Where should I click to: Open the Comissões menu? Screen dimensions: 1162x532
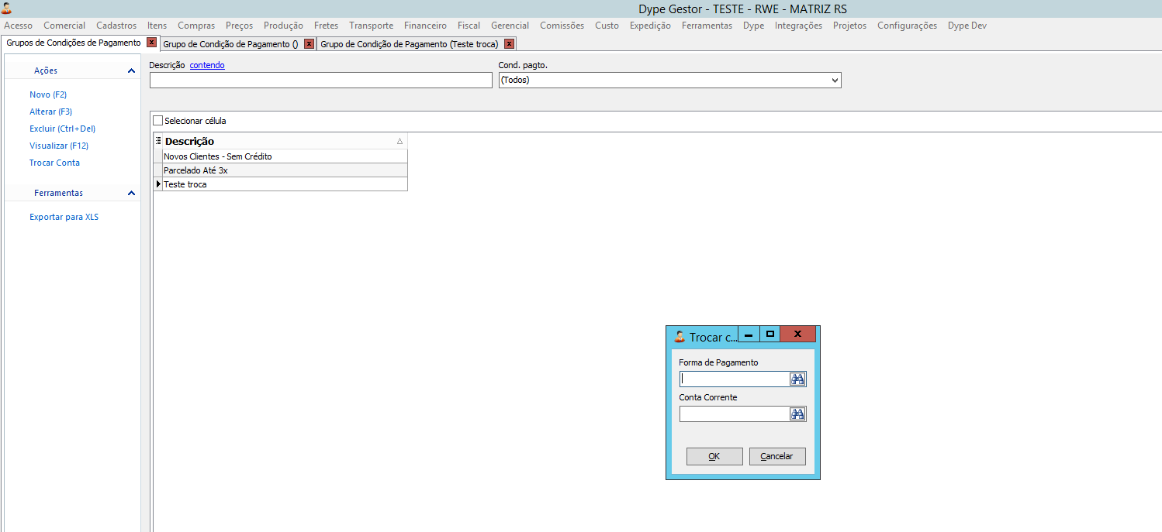562,26
